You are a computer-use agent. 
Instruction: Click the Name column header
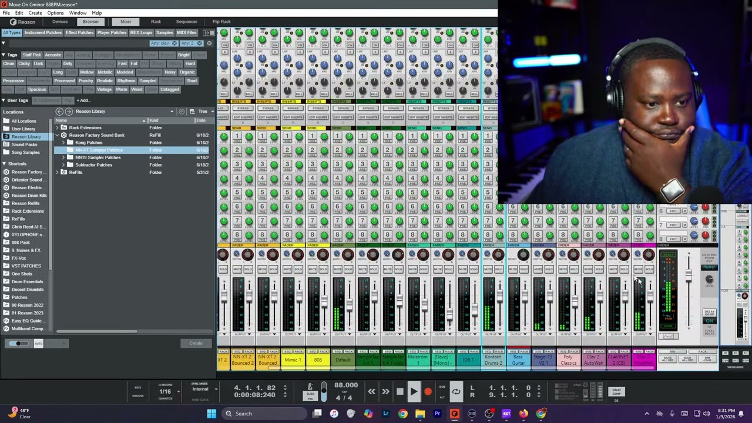[100, 120]
